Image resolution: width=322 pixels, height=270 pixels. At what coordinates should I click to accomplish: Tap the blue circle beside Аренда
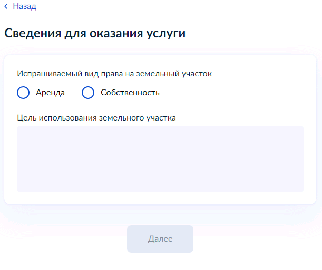coord(23,93)
